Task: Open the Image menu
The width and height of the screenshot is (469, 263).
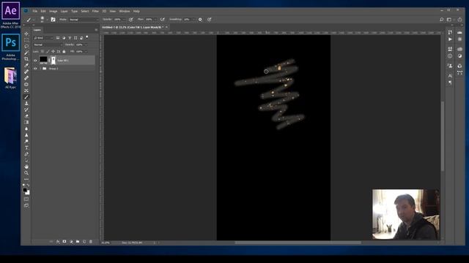Action: [53, 11]
